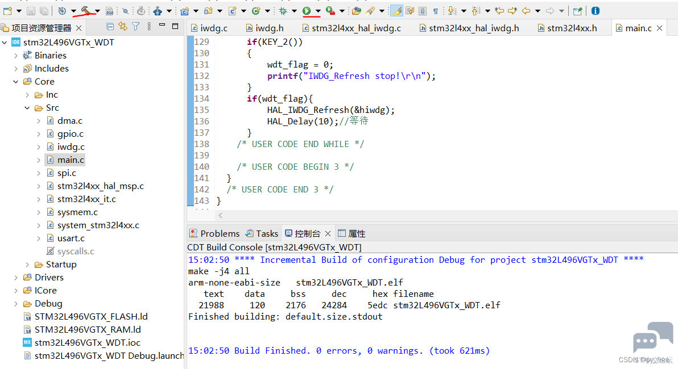Open project explorer View Menu dots
This screenshot has height=369, width=678.
149,27
